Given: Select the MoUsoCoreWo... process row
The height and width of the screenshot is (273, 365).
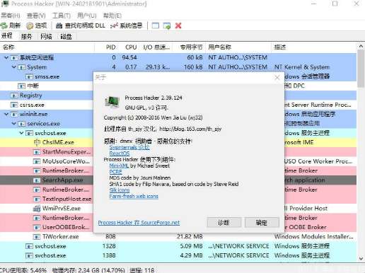Looking at the screenshot, I should 47,161.
